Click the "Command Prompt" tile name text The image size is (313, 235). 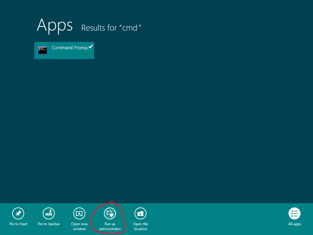click(70, 48)
